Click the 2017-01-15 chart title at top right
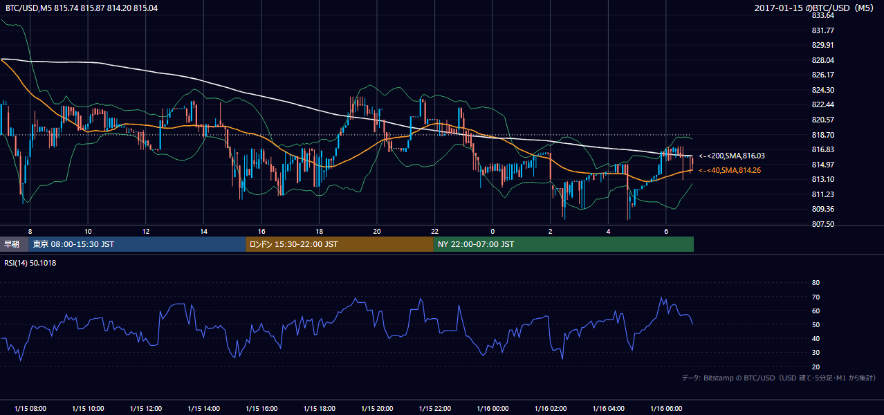884x415 pixels. click(x=816, y=8)
